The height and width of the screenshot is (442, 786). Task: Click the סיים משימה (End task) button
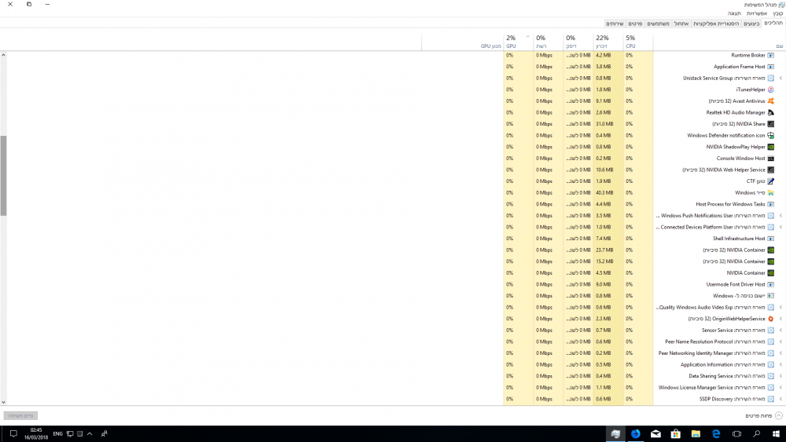coord(20,415)
